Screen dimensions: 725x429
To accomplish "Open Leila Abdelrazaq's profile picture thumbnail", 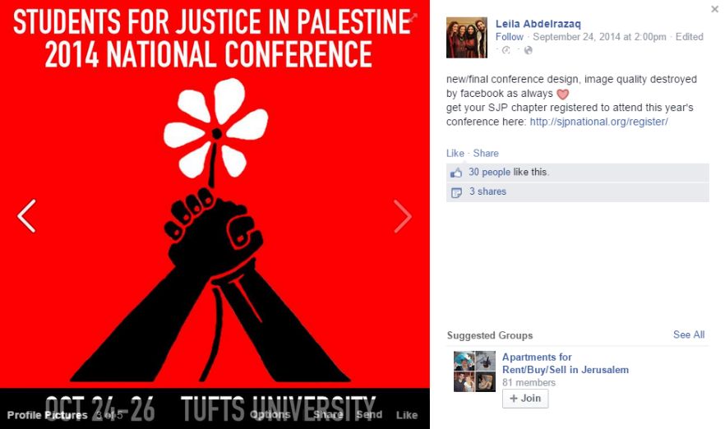I will [467, 38].
